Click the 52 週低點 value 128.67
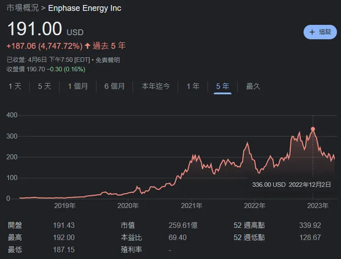Image resolution: width=341 pixels, height=259 pixels. pyautogui.click(x=310, y=237)
